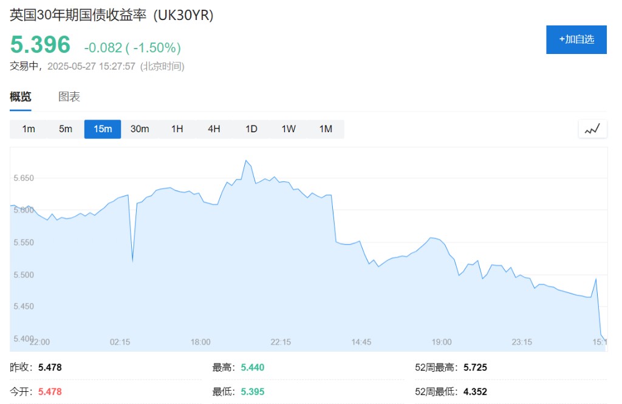The image size is (622, 404).
Task: Switch chart to 1H interval
Action: click(177, 129)
